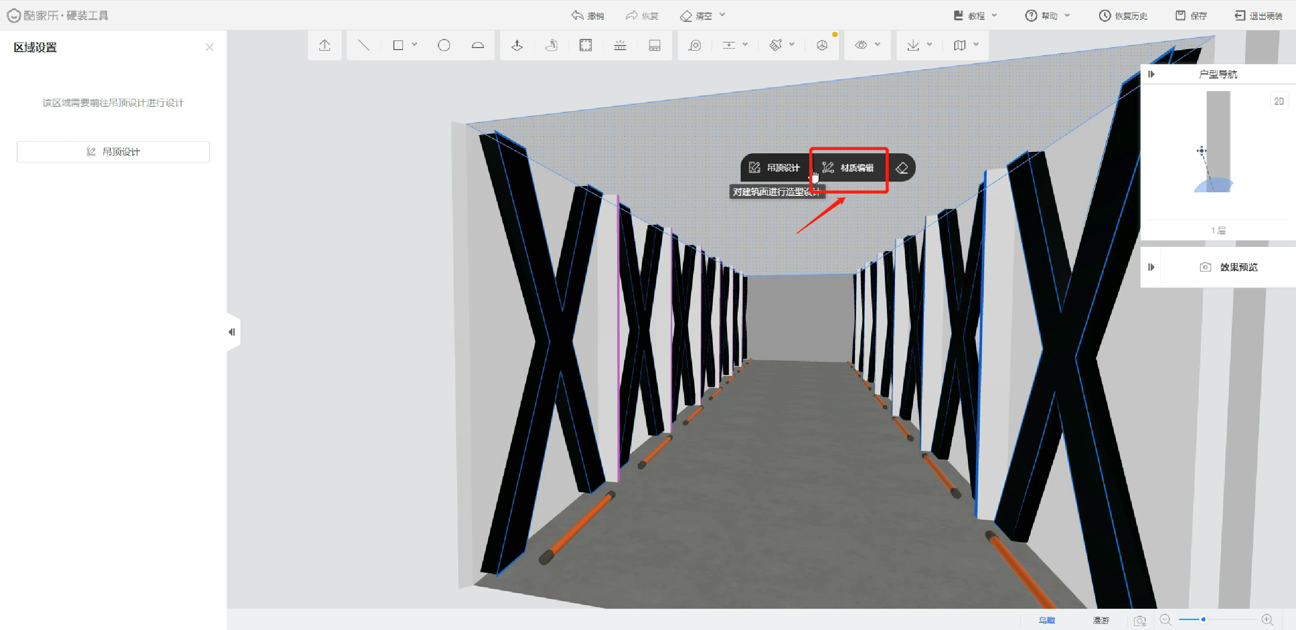Collapse the left panel with side handle

tap(232, 332)
